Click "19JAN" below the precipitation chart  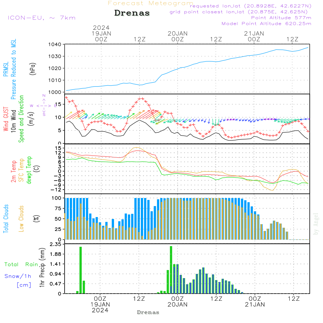pyautogui.click(x=100, y=305)
